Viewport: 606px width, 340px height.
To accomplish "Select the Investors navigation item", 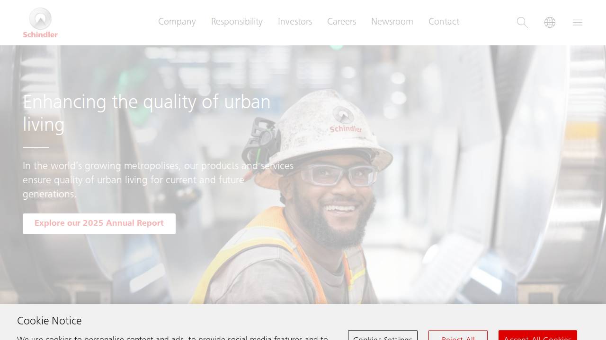I will tap(295, 22).
